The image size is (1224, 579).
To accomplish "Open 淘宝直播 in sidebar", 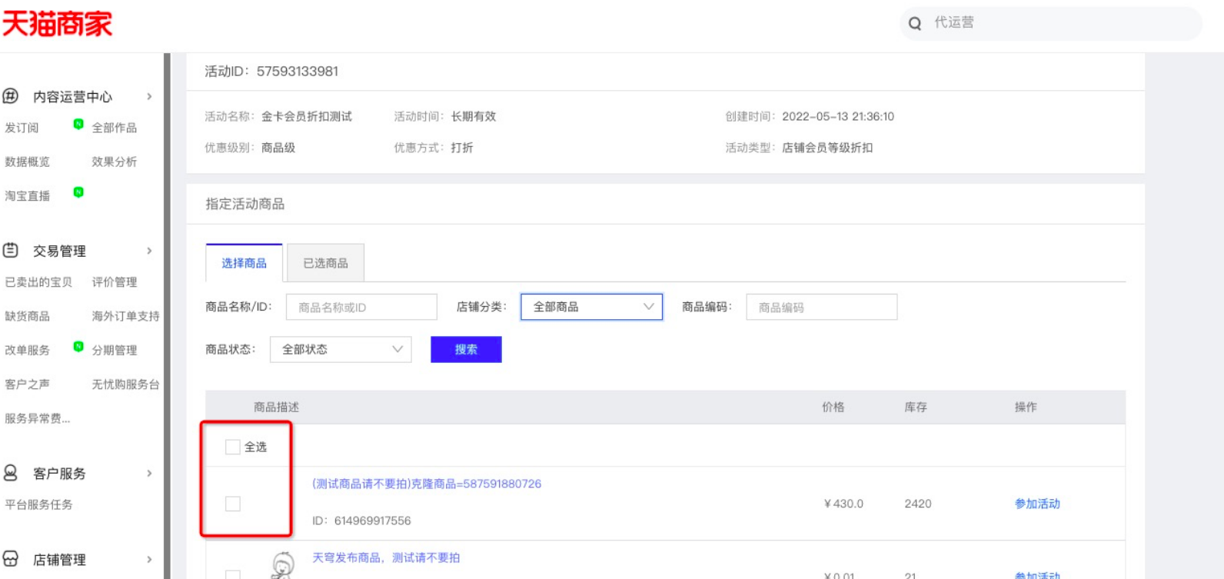I will [28, 196].
